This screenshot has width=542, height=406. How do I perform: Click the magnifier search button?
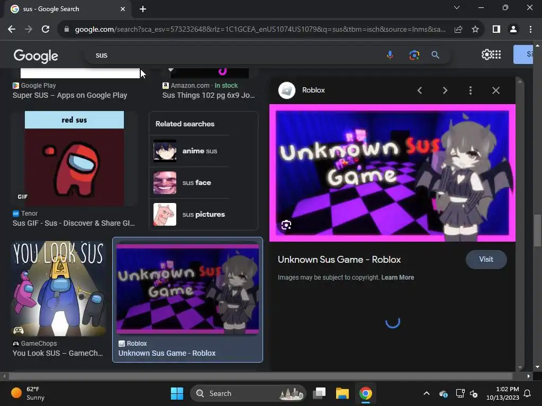coord(435,55)
